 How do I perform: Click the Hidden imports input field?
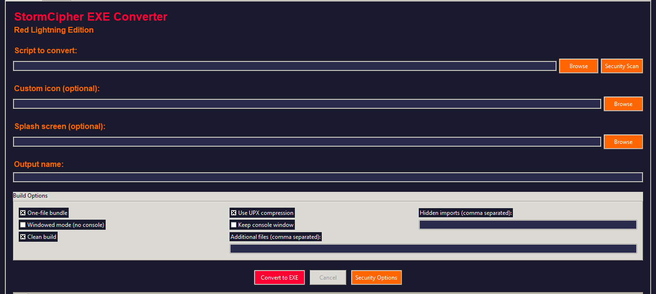(x=527, y=224)
